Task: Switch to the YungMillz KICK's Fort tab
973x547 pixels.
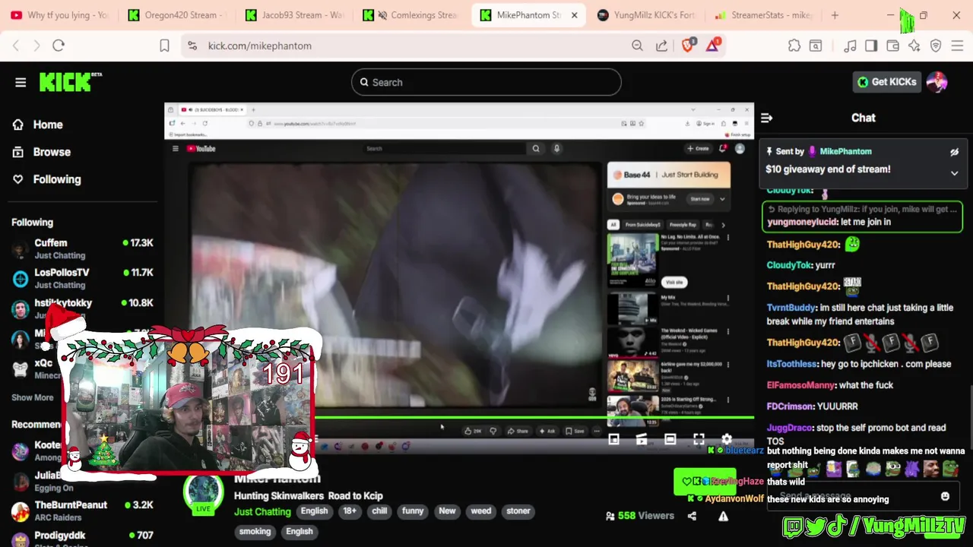Action: 646,15
